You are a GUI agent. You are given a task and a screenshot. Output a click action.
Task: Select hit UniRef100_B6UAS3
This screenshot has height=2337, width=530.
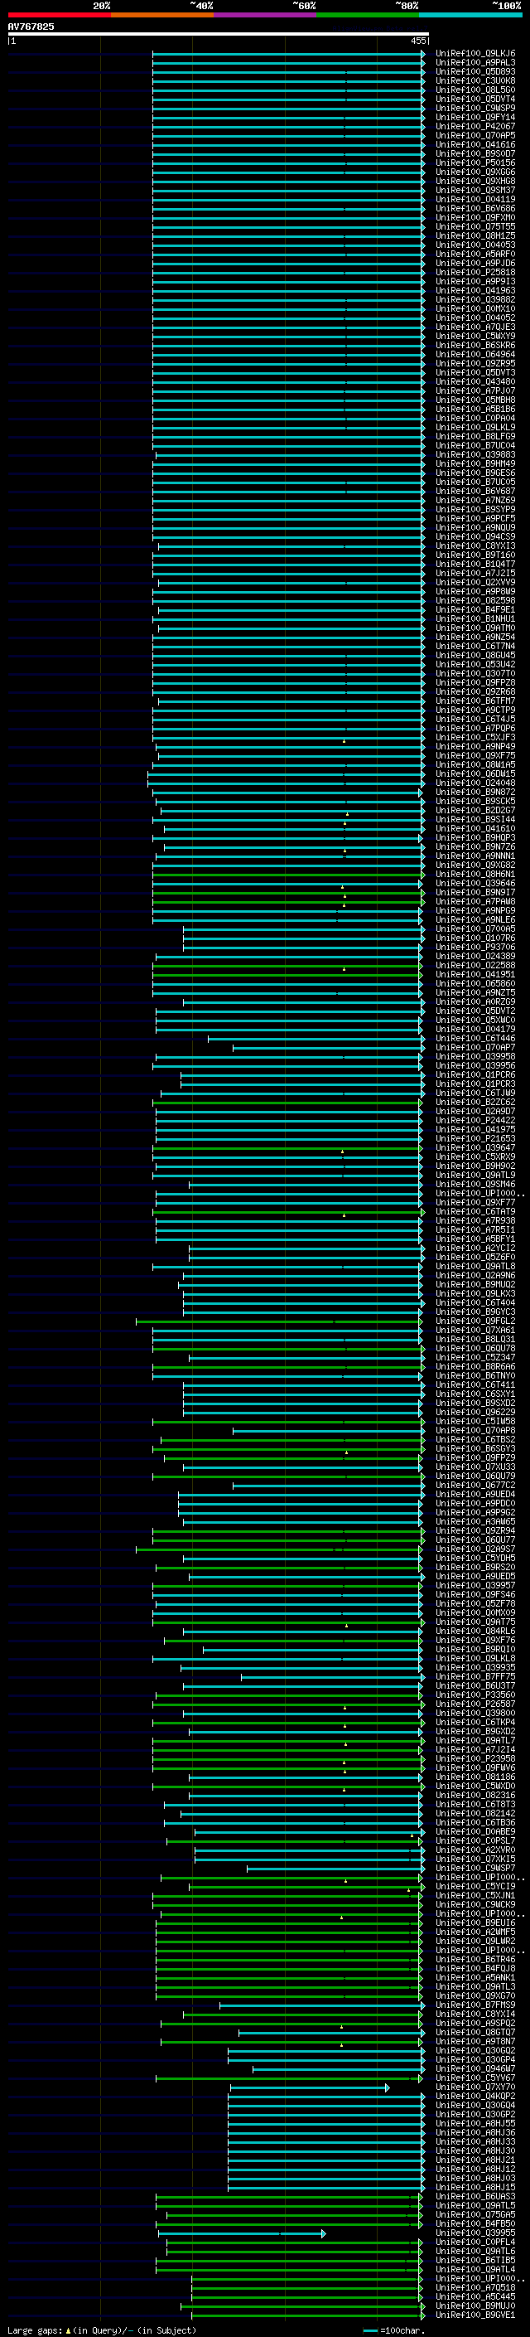(x=475, y=2196)
